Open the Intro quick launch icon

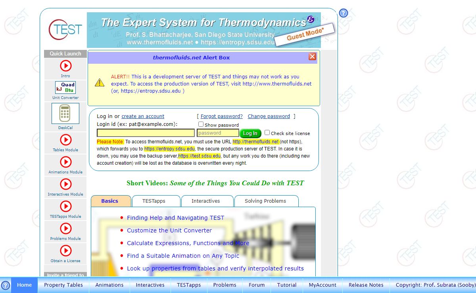click(65, 66)
